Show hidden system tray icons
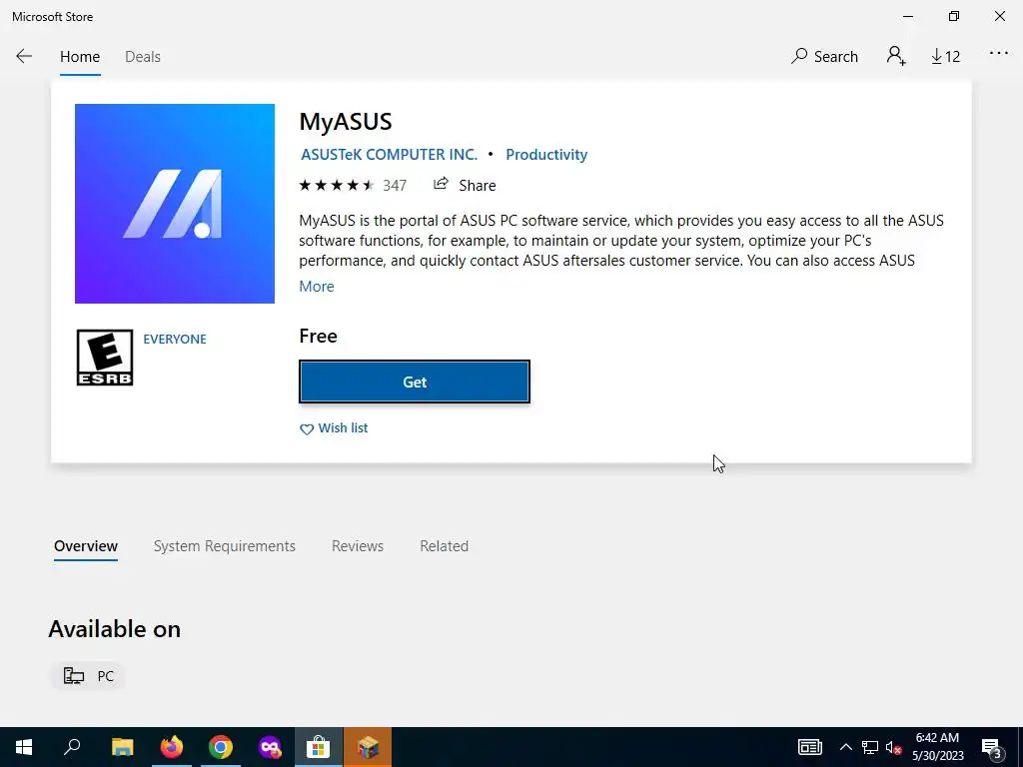 pos(845,747)
